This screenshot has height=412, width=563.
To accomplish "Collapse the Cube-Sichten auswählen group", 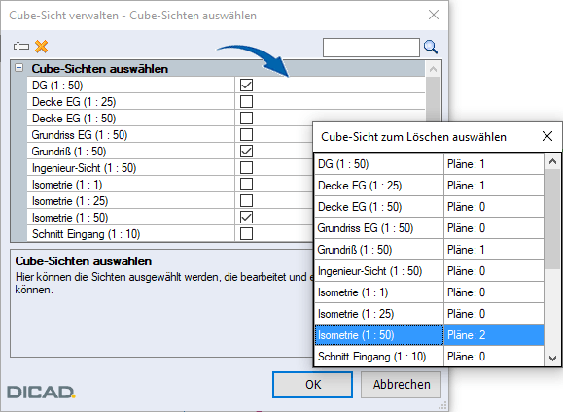I will pyautogui.click(x=19, y=67).
